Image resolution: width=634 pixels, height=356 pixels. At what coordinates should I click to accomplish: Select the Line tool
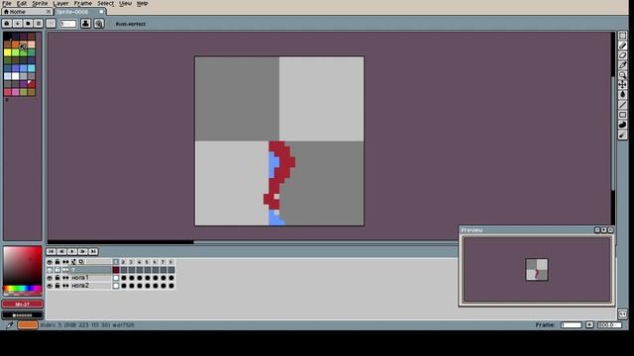[622, 105]
